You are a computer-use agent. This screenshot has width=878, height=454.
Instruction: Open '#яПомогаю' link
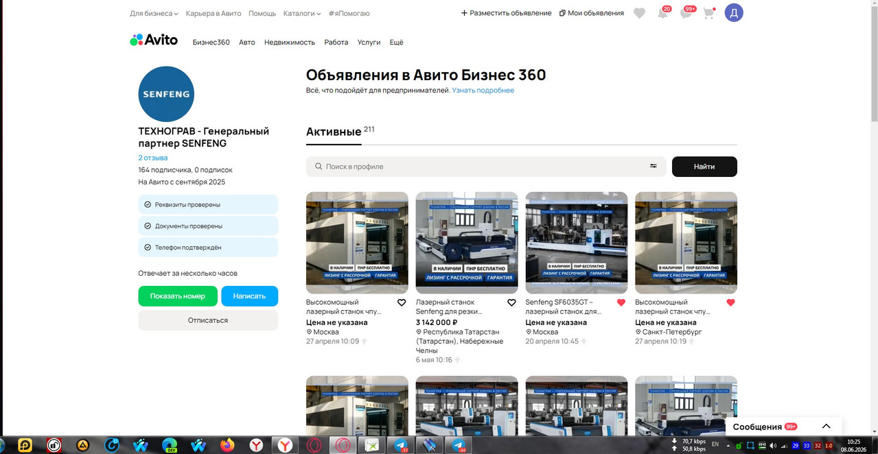349,13
